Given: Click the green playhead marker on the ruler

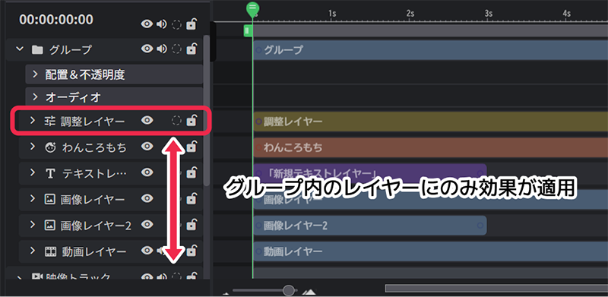Looking at the screenshot, I should tap(253, 8).
